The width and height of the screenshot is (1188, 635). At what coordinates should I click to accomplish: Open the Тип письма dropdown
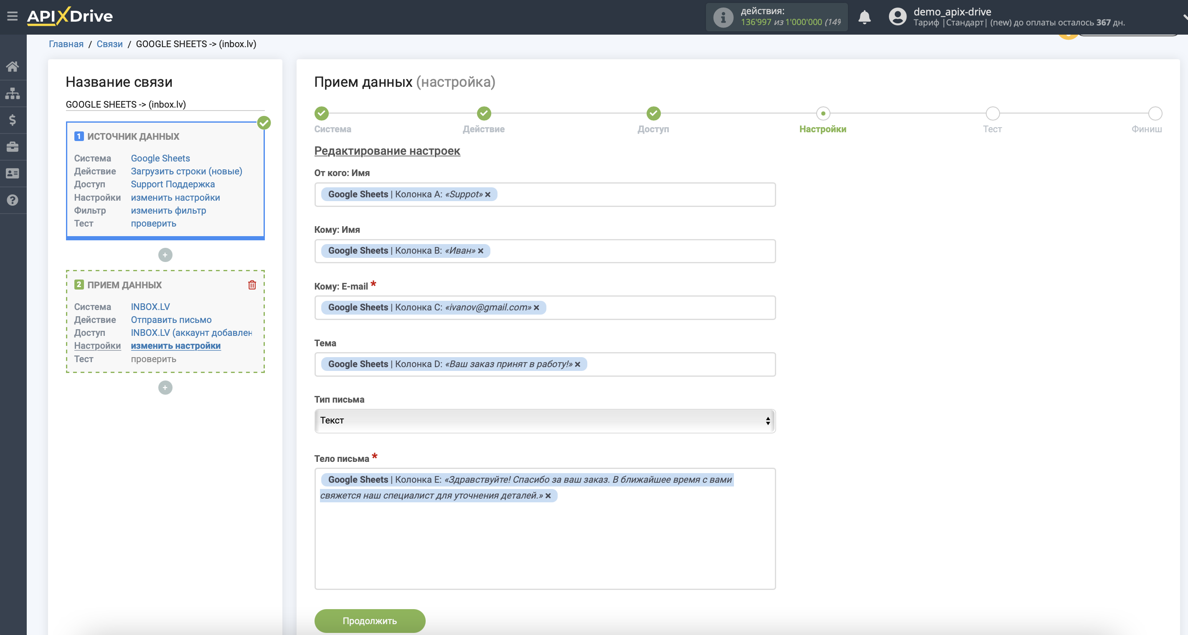pos(545,421)
